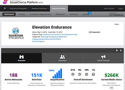Open the binoculars Overview tab
The height and width of the screenshot is (90, 125).
pyautogui.click(x=21, y=58)
